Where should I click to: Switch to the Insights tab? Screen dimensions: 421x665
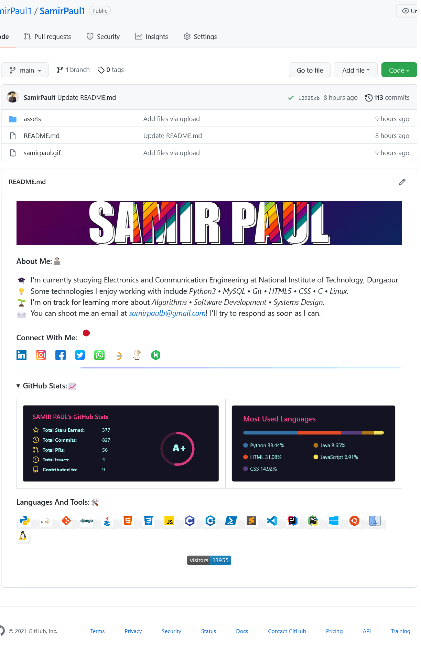click(151, 36)
